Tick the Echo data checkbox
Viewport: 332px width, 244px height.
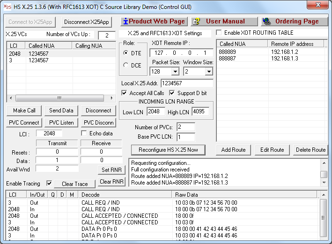pos(84,133)
